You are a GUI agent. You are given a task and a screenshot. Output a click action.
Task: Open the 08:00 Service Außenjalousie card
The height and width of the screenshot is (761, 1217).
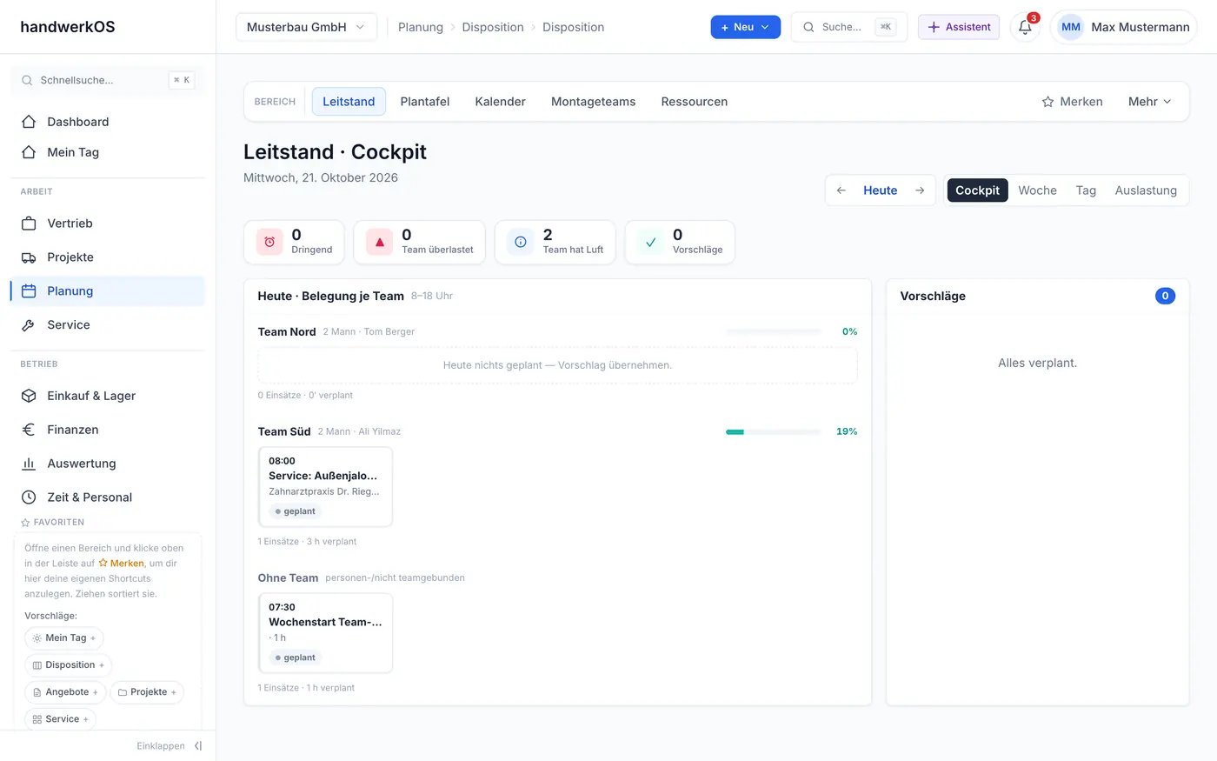(325, 487)
